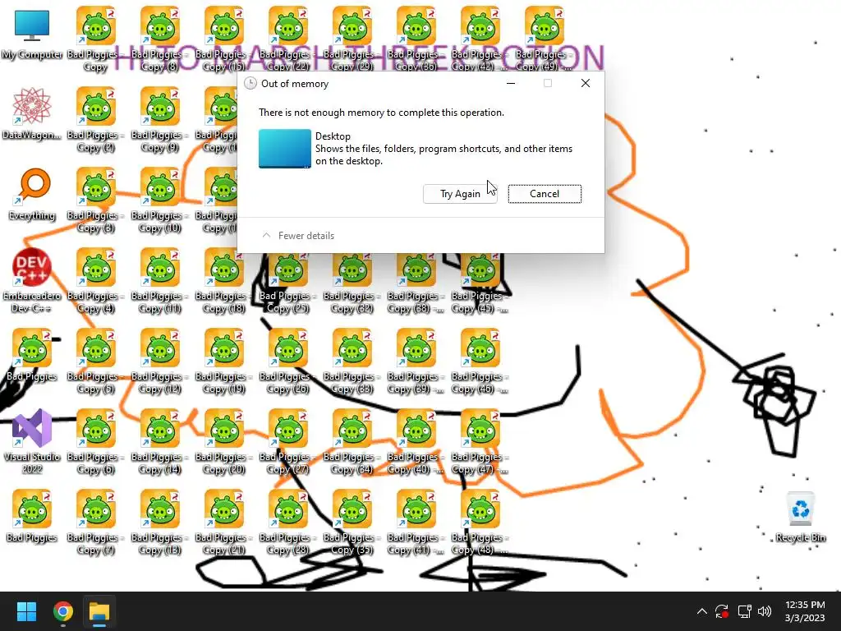Select the Bad Piggies - Copy (28) shortcut
Image resolution: width=841 pixels, height=631 pixels.
287,522
